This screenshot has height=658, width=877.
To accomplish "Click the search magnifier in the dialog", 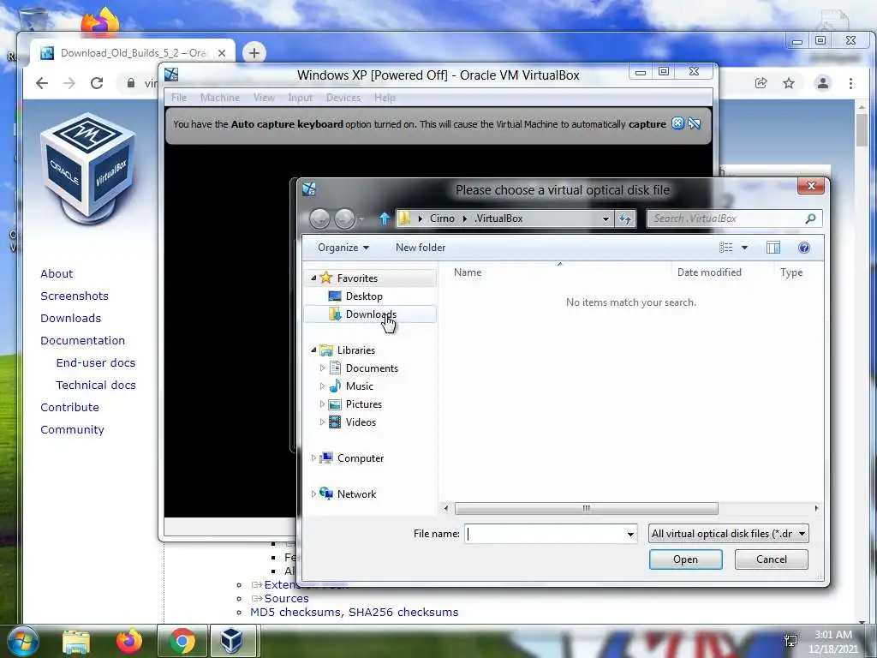I will [810, 218].
